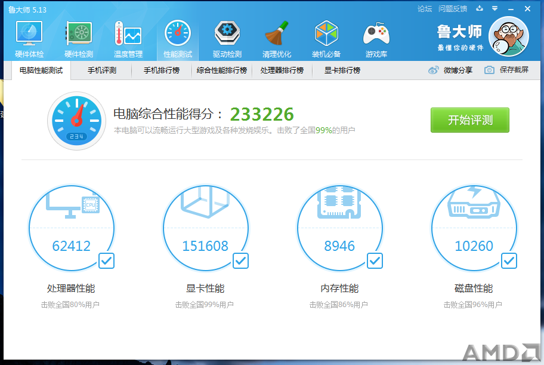Uncheck the 磁盘性能 test checkbox
544x365 pixels.
tap(509, 260)
